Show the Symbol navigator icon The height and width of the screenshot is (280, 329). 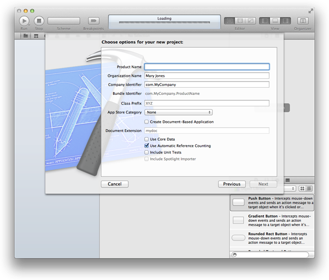click(x=36, y=36)
